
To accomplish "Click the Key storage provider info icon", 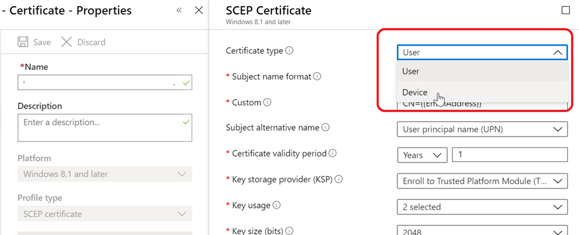I will (x=339, y=180).
